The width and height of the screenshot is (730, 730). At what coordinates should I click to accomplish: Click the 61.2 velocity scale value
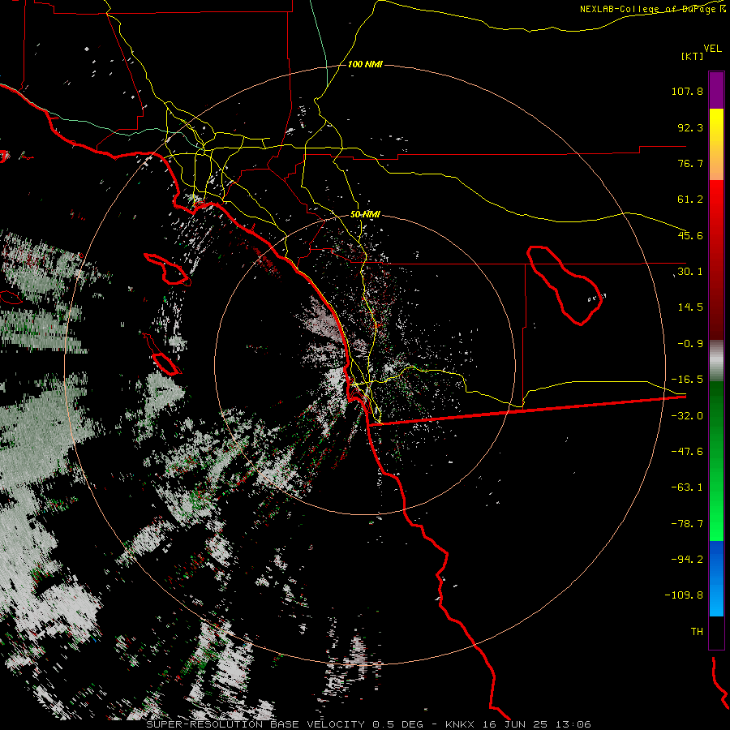(690, 200)
